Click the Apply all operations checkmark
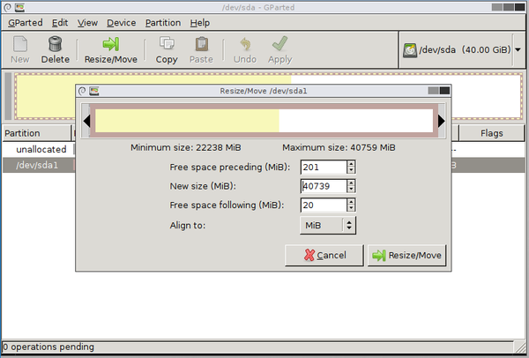The width and height of the screenshot is (529, 358). coord(280,44)
